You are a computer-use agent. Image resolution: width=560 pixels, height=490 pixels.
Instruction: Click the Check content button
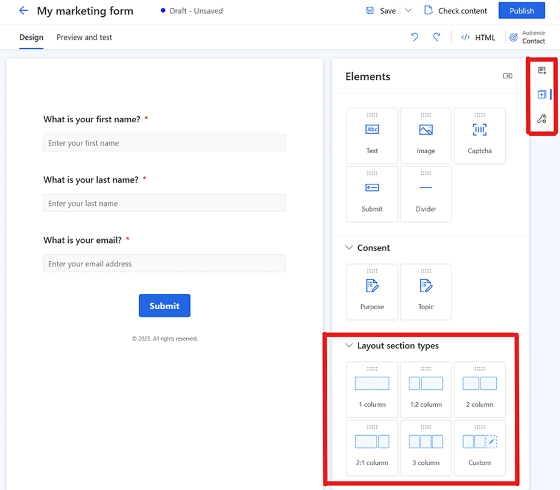[x=456, y=11]
